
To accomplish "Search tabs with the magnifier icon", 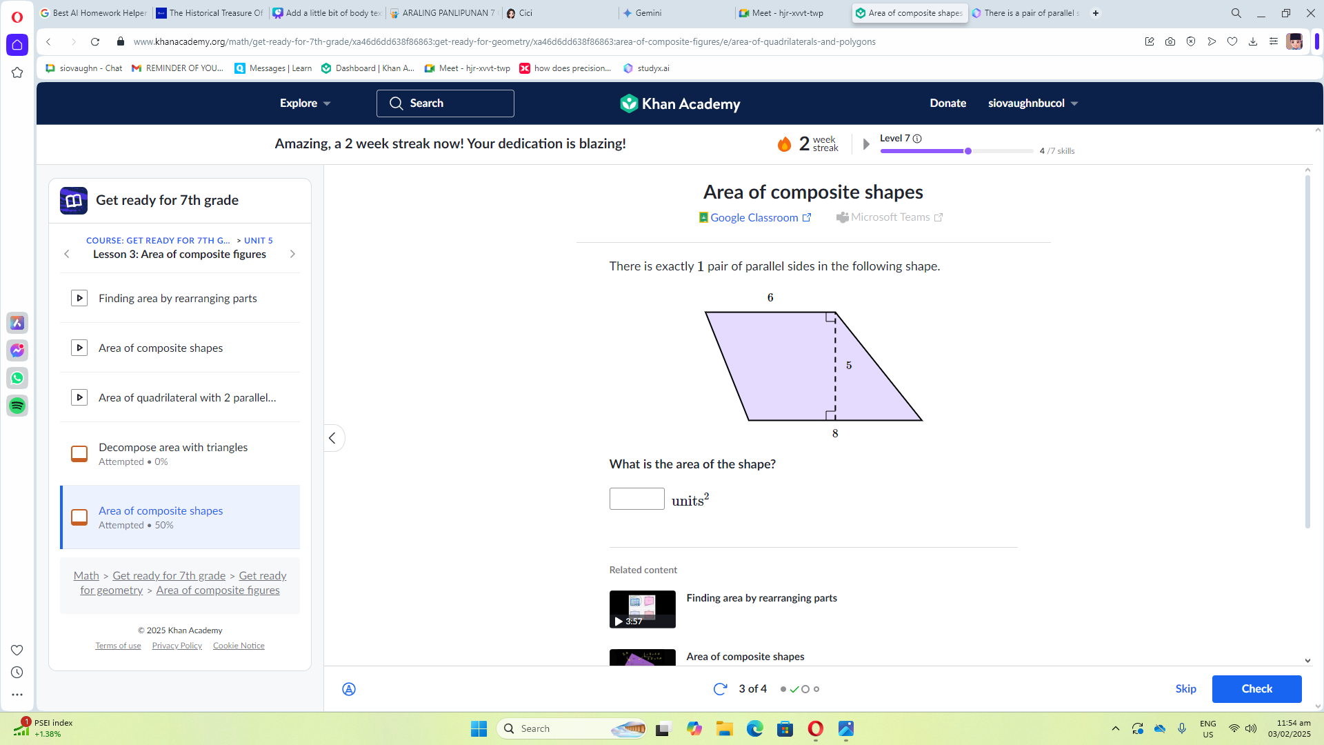I will coord(1236,13).
